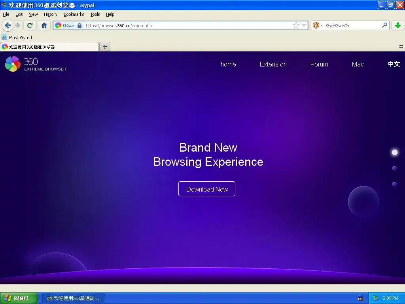405x304 pixels.
Task: Visit the Forum link
Action: (319, 65)
